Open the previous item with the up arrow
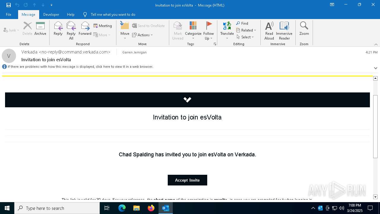The image size is (380, 214). click(x=34, y=5)
